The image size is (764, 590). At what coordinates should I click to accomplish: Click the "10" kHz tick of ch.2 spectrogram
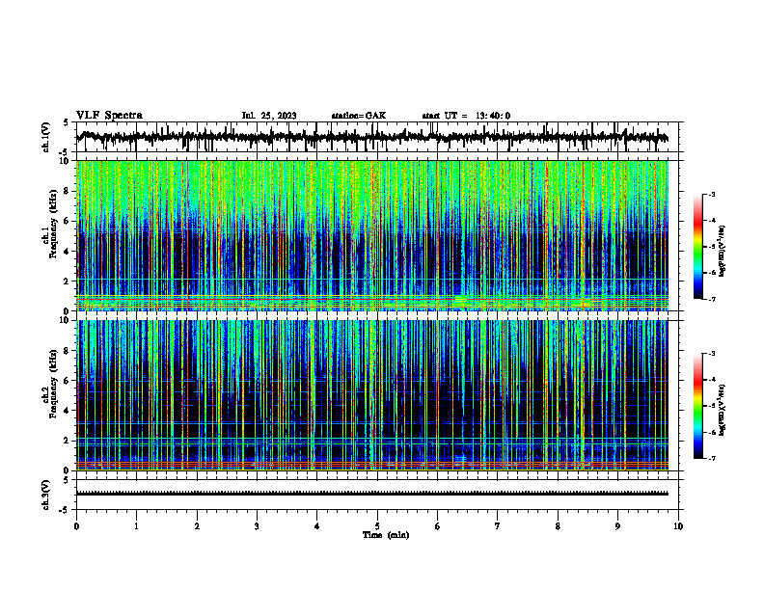coord(66,320)
